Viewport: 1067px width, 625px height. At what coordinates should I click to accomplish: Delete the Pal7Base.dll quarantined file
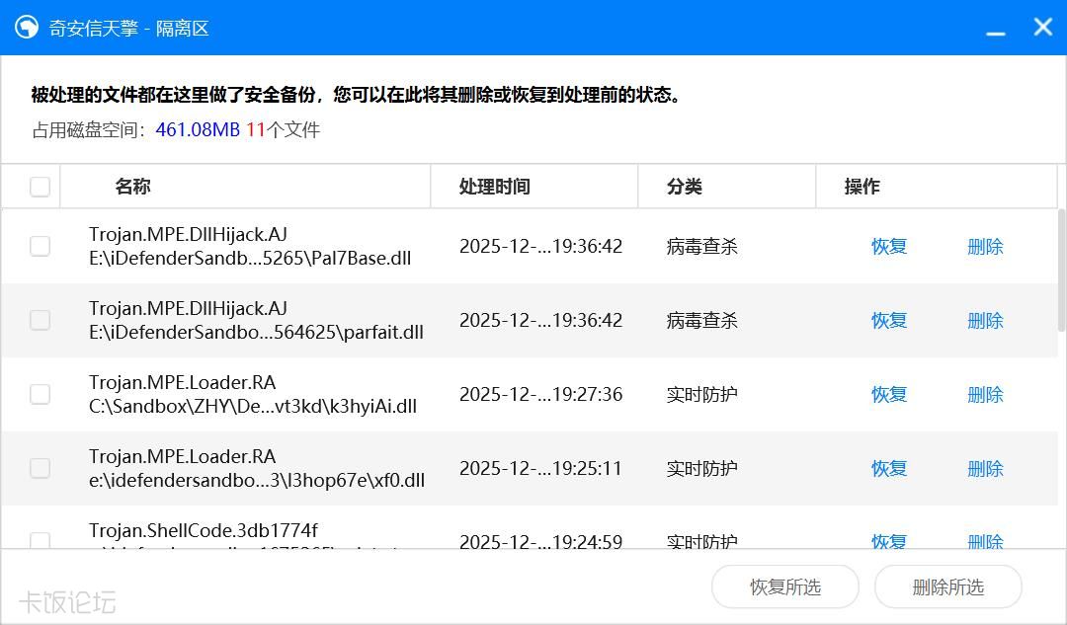point(984,247)
